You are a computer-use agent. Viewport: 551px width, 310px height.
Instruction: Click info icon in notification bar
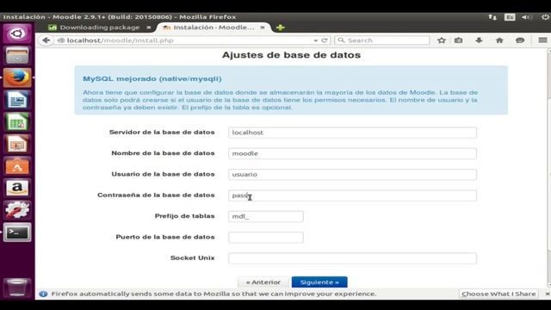click(x=43, y=294)
